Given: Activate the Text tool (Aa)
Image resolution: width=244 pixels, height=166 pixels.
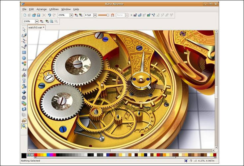Looking at the screenshot, I should tap(24, 69).
